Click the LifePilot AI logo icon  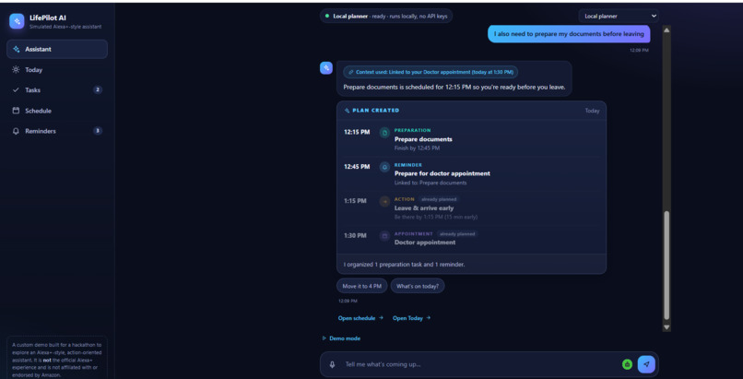(17, 21)
